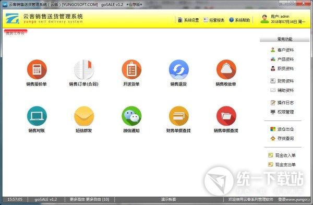Open 现金收入单 in the sidebar

[x=282, y=155]
